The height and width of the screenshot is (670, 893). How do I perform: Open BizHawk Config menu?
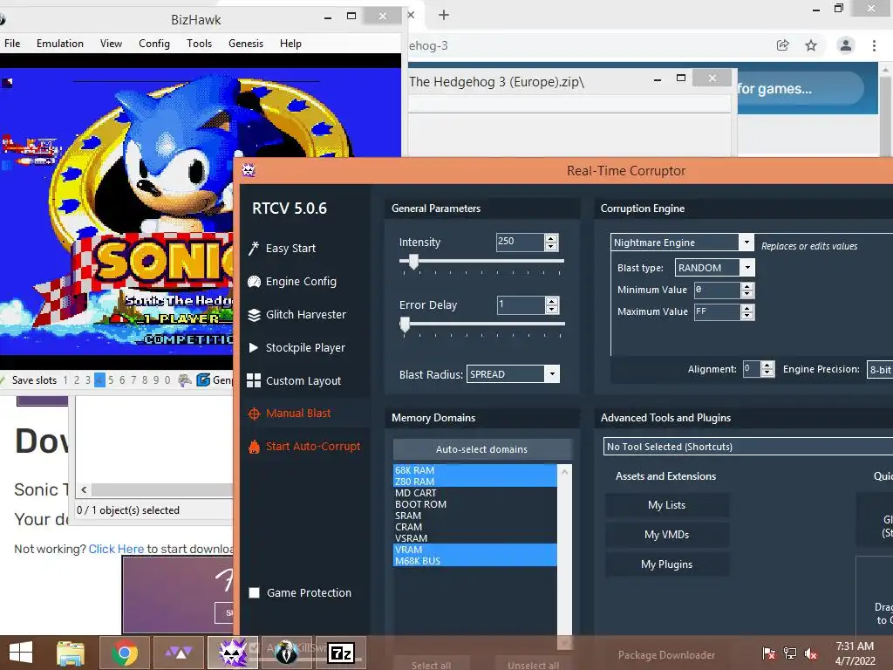[154, 44]
